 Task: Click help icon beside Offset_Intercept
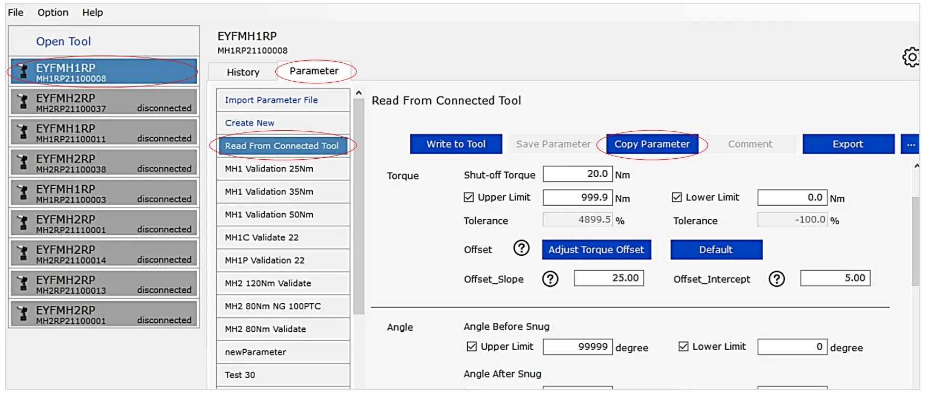coord(776,278)
